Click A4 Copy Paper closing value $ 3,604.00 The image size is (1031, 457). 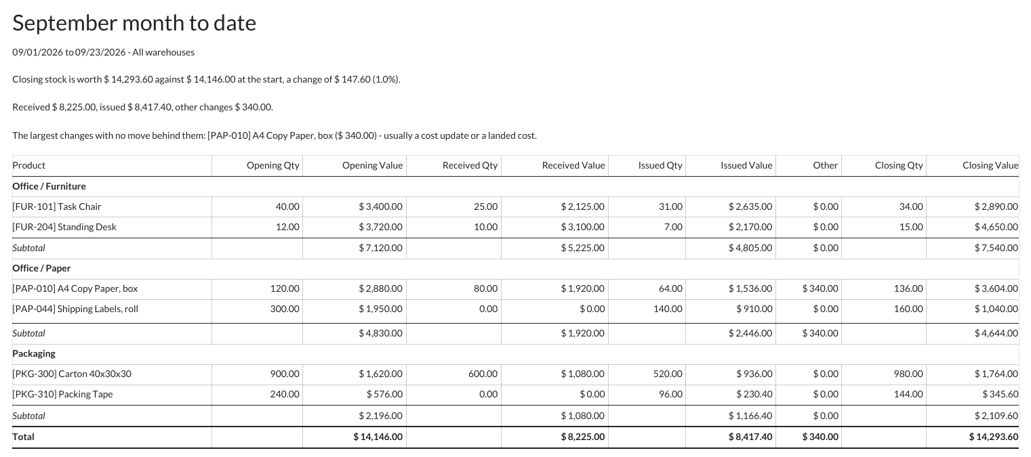click(x=996, y=288)
